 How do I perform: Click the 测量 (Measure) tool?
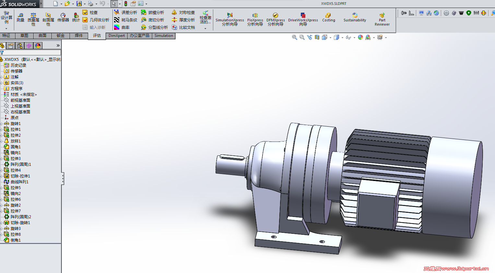20,17
